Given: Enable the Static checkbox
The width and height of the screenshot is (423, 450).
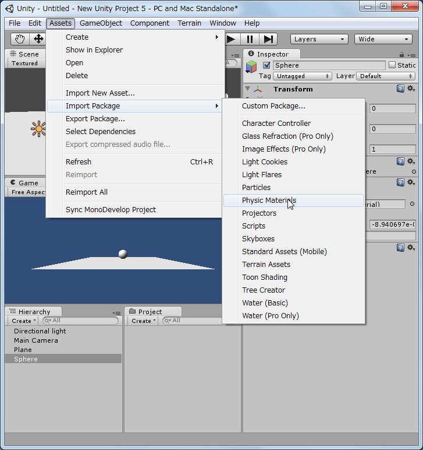Looking at the screenshot, I should point(392,65).
